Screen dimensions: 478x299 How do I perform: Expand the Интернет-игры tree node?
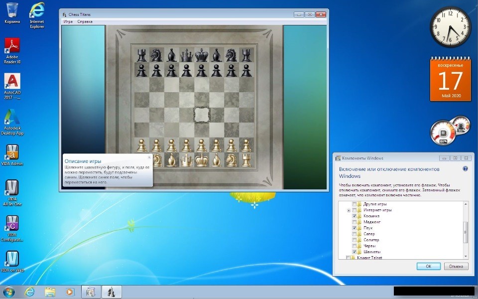pos(349,210)
